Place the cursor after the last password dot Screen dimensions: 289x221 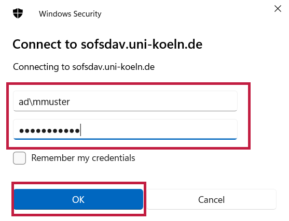click(x=80, y=130)
